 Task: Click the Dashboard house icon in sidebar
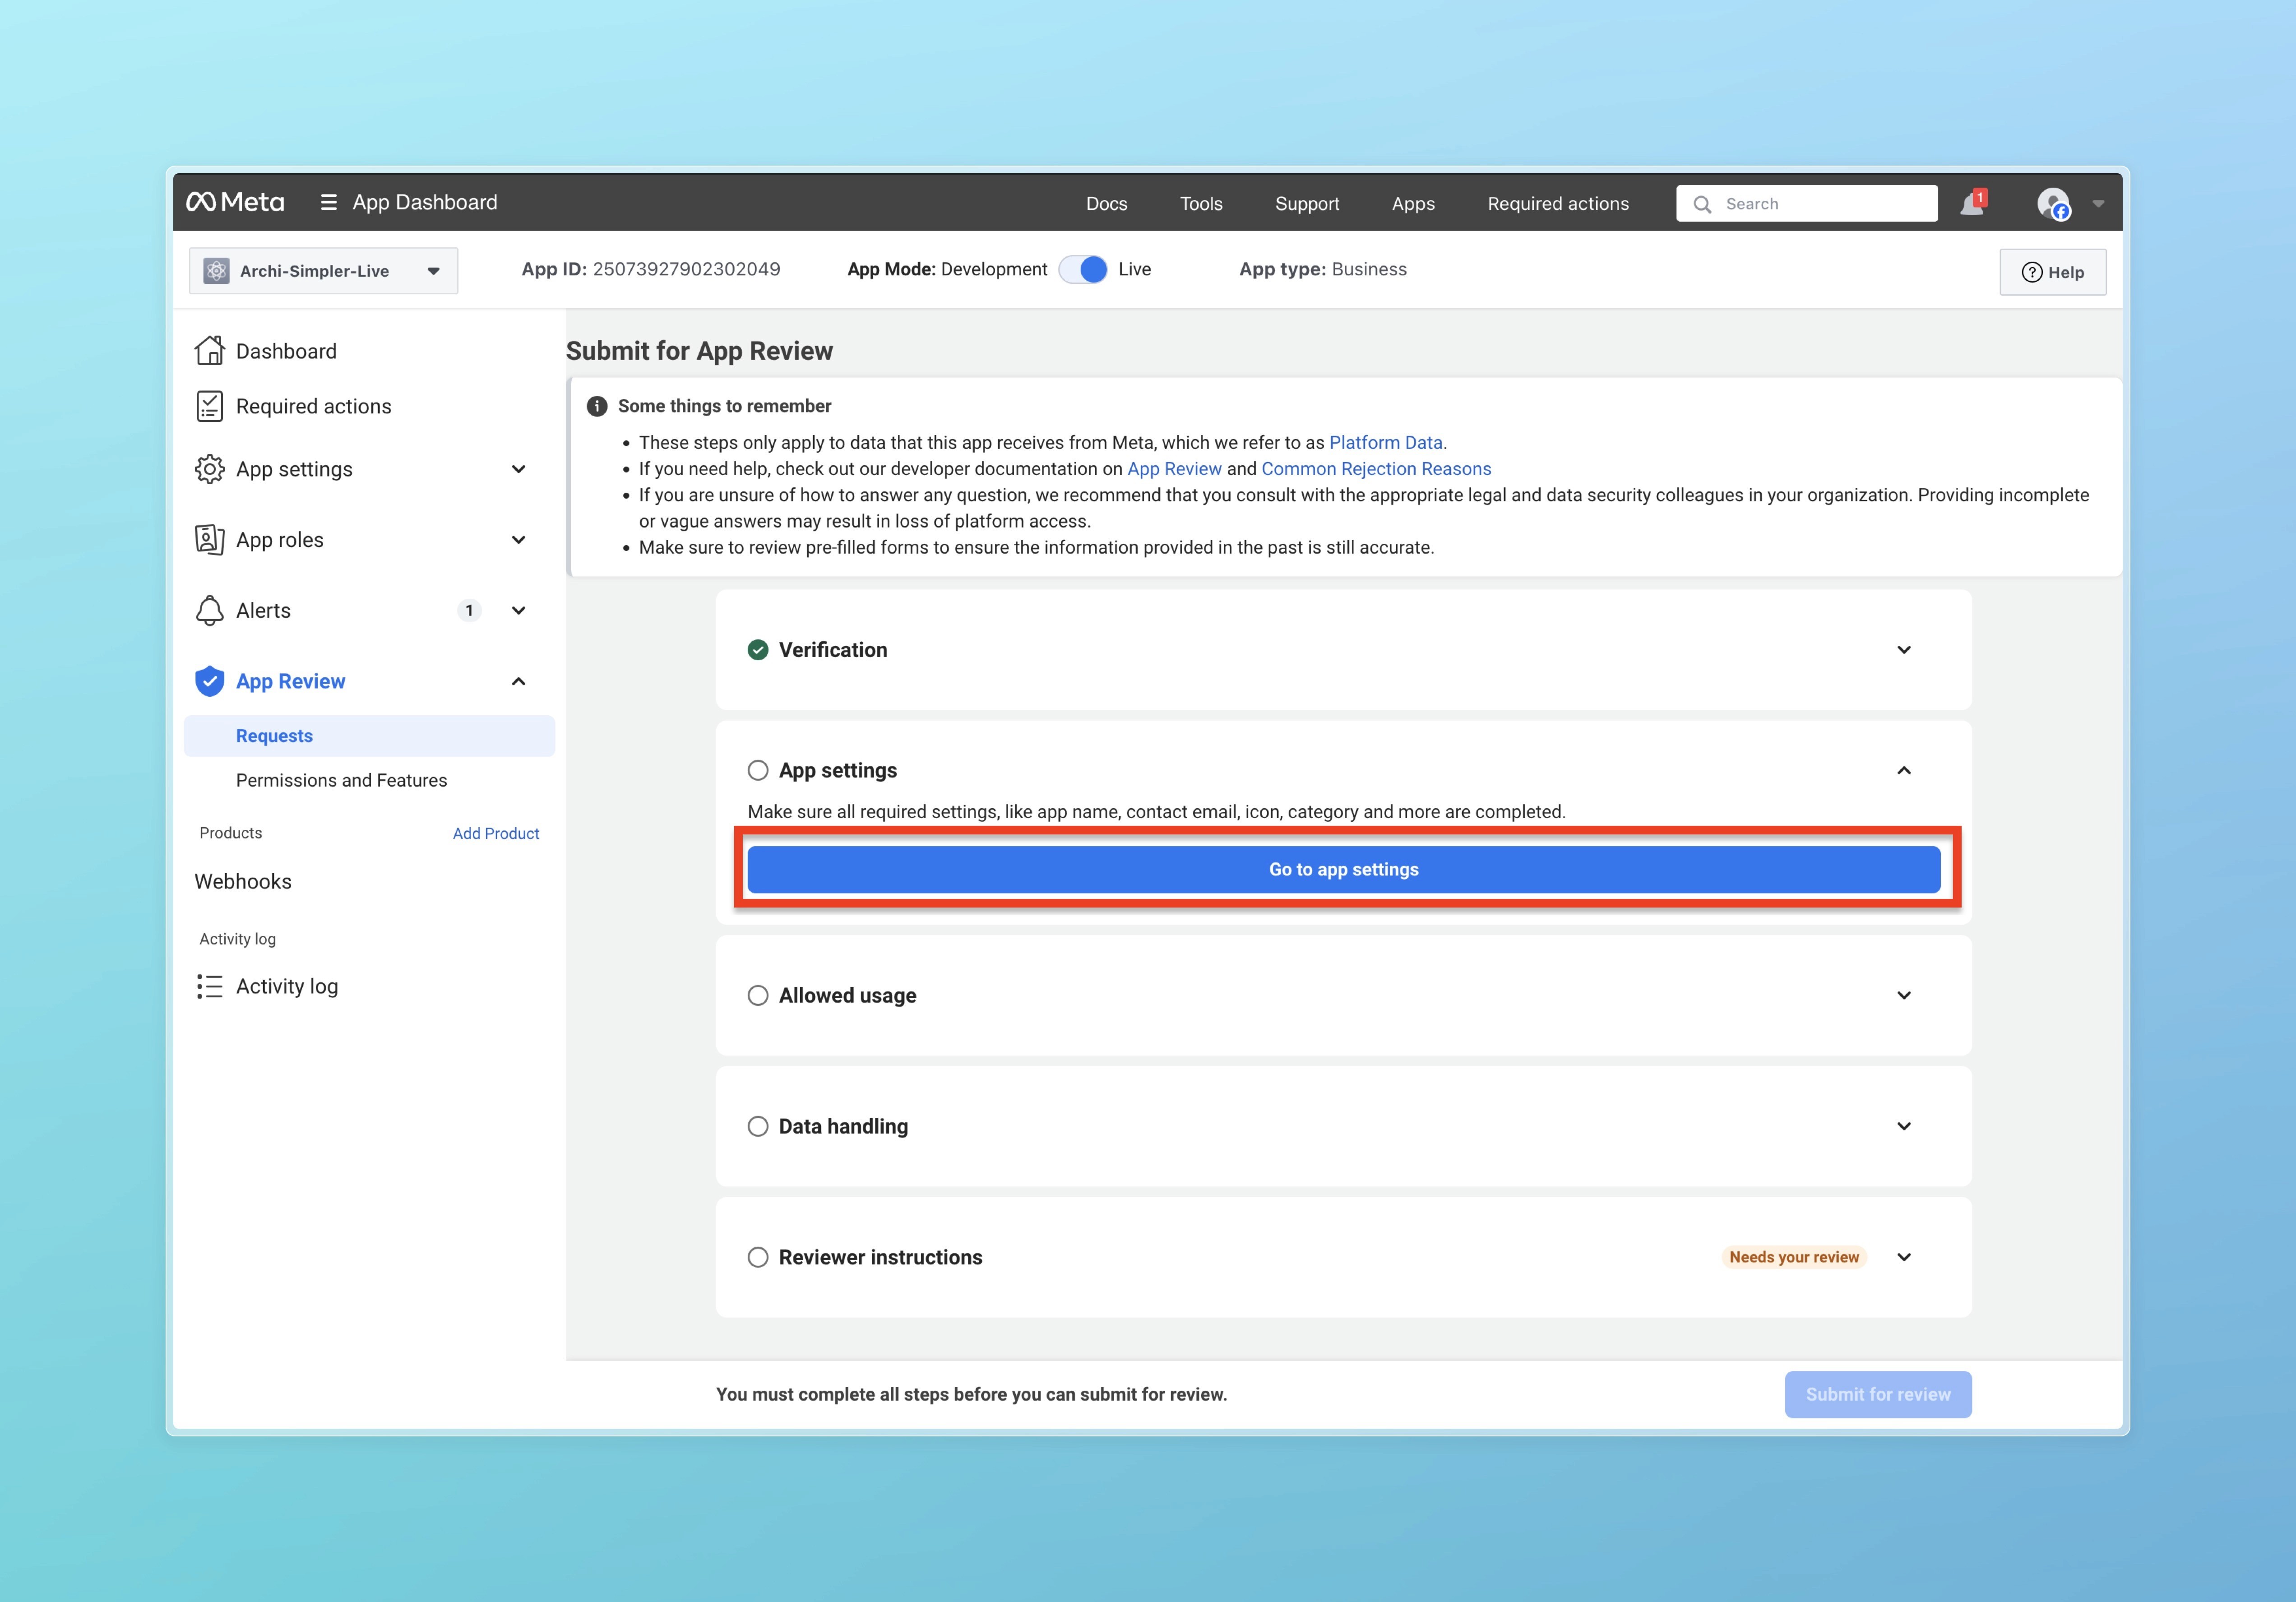click(209, 351)
